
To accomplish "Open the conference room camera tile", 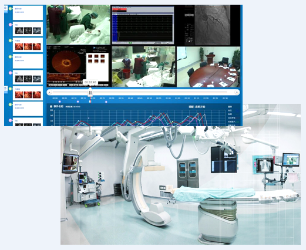I will click(209, 67).
